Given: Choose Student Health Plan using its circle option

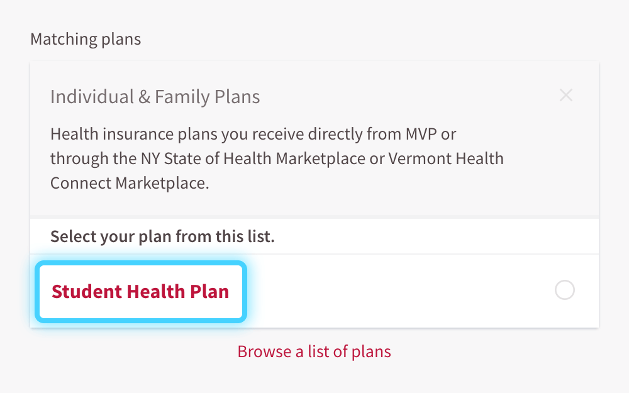Looking at the screenshot, I should click(564, 291).
